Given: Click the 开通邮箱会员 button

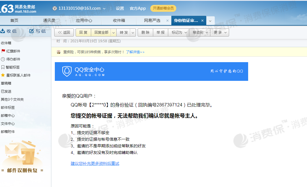Looking at the screenshot, I should coord(163,9).
